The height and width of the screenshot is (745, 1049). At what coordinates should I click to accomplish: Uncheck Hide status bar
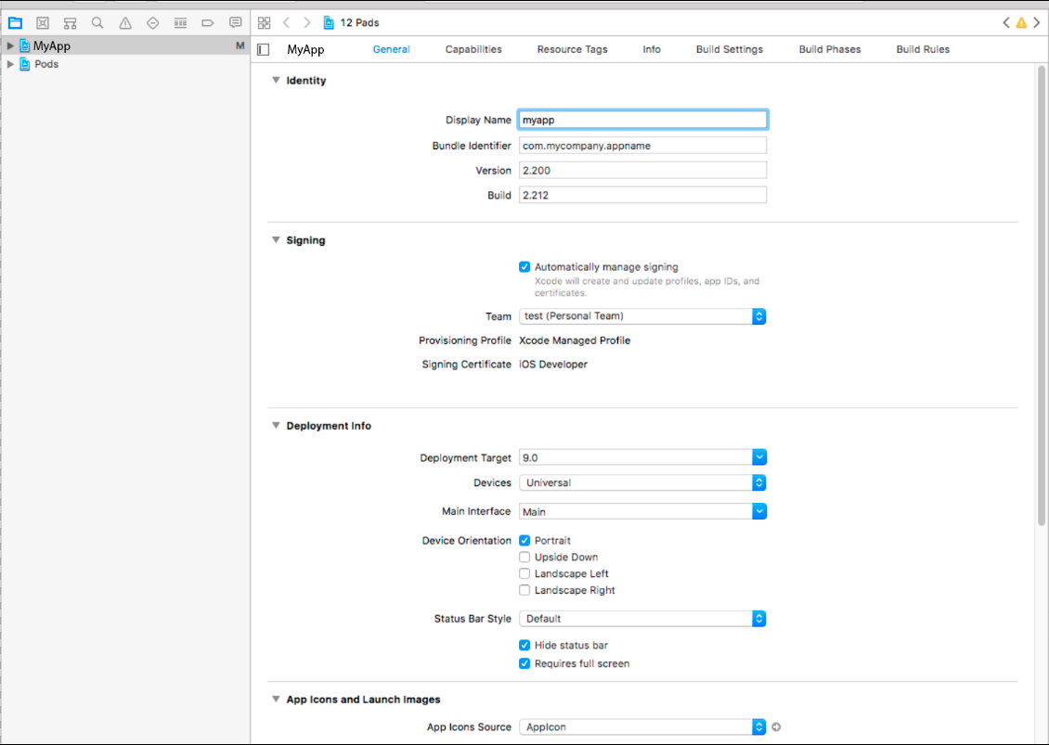(524, 645)
